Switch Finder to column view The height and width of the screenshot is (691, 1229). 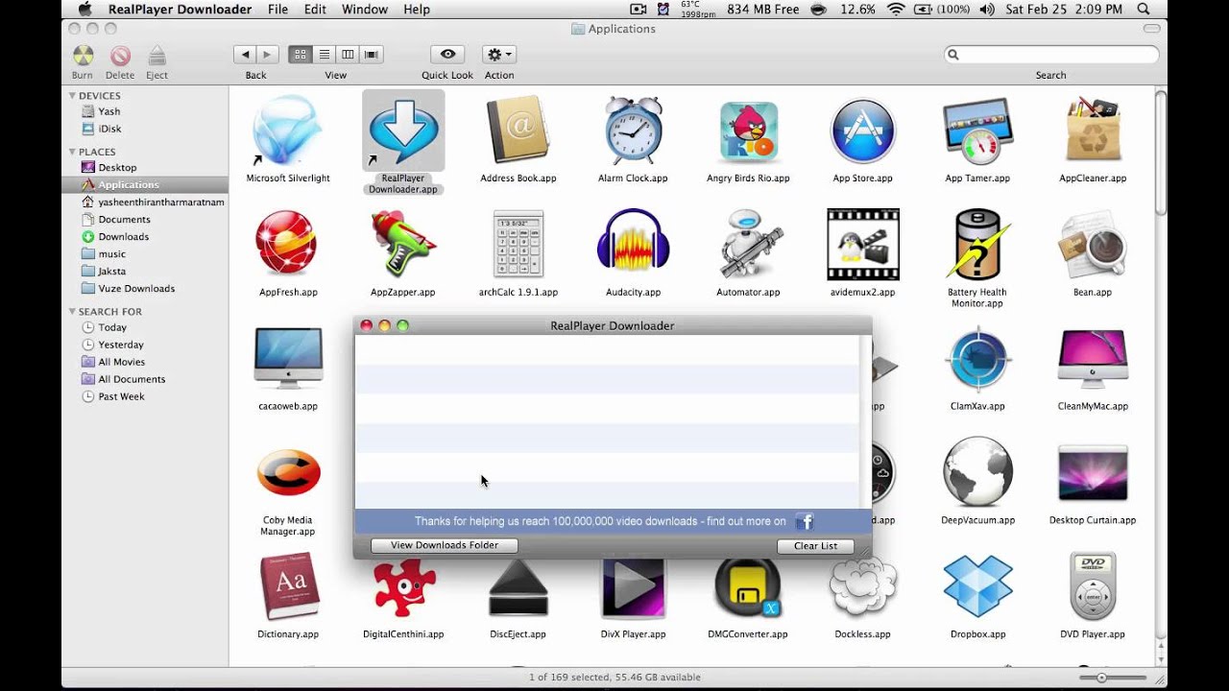click(348, 55)
